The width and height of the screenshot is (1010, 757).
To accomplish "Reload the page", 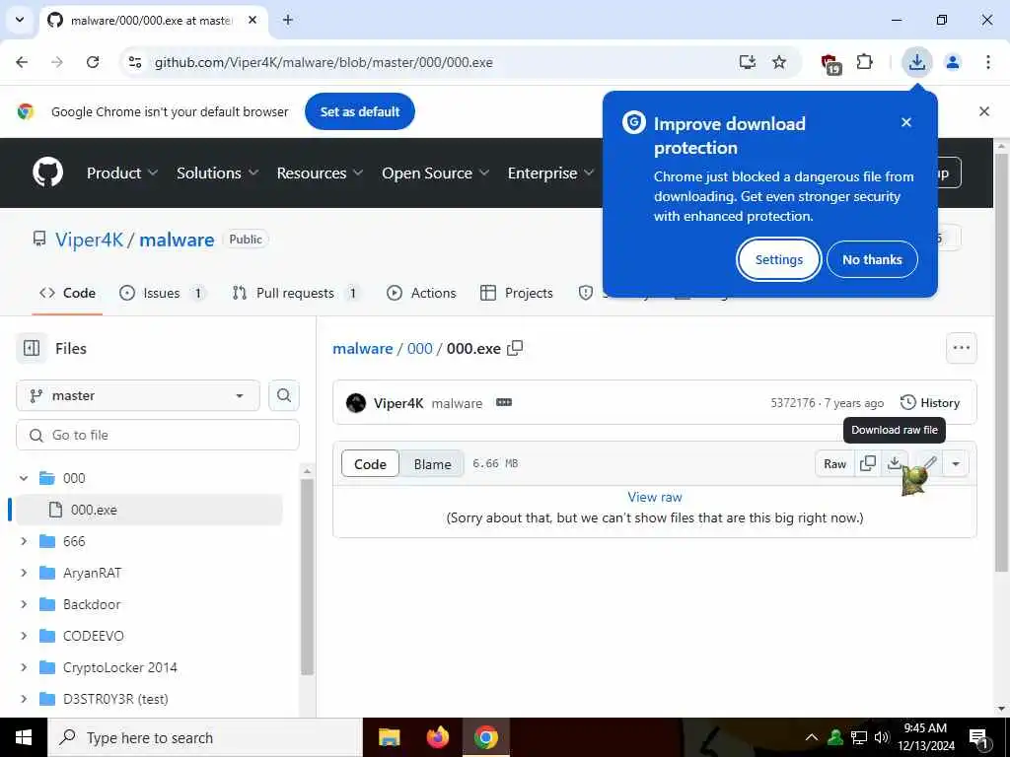I will tap(93, 62).
